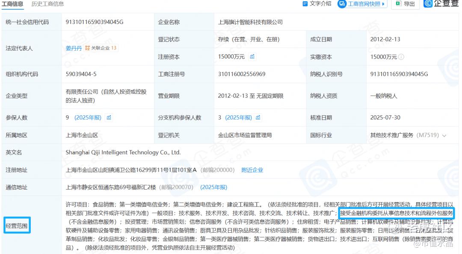Open legal representative 姜丹丹 link
The height and width of the screenshot is (254, 462).
(74, 48)
